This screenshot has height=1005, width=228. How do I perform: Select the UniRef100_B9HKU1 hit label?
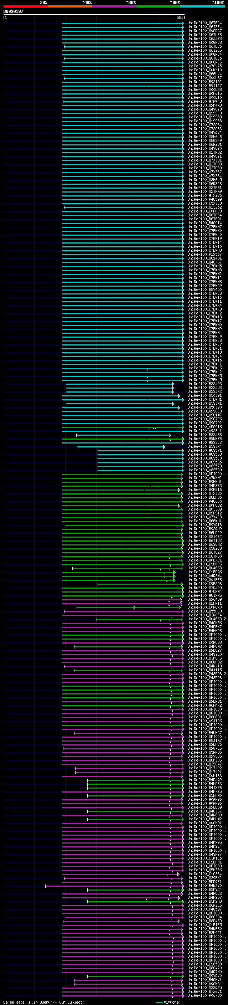tap(204, 482)
